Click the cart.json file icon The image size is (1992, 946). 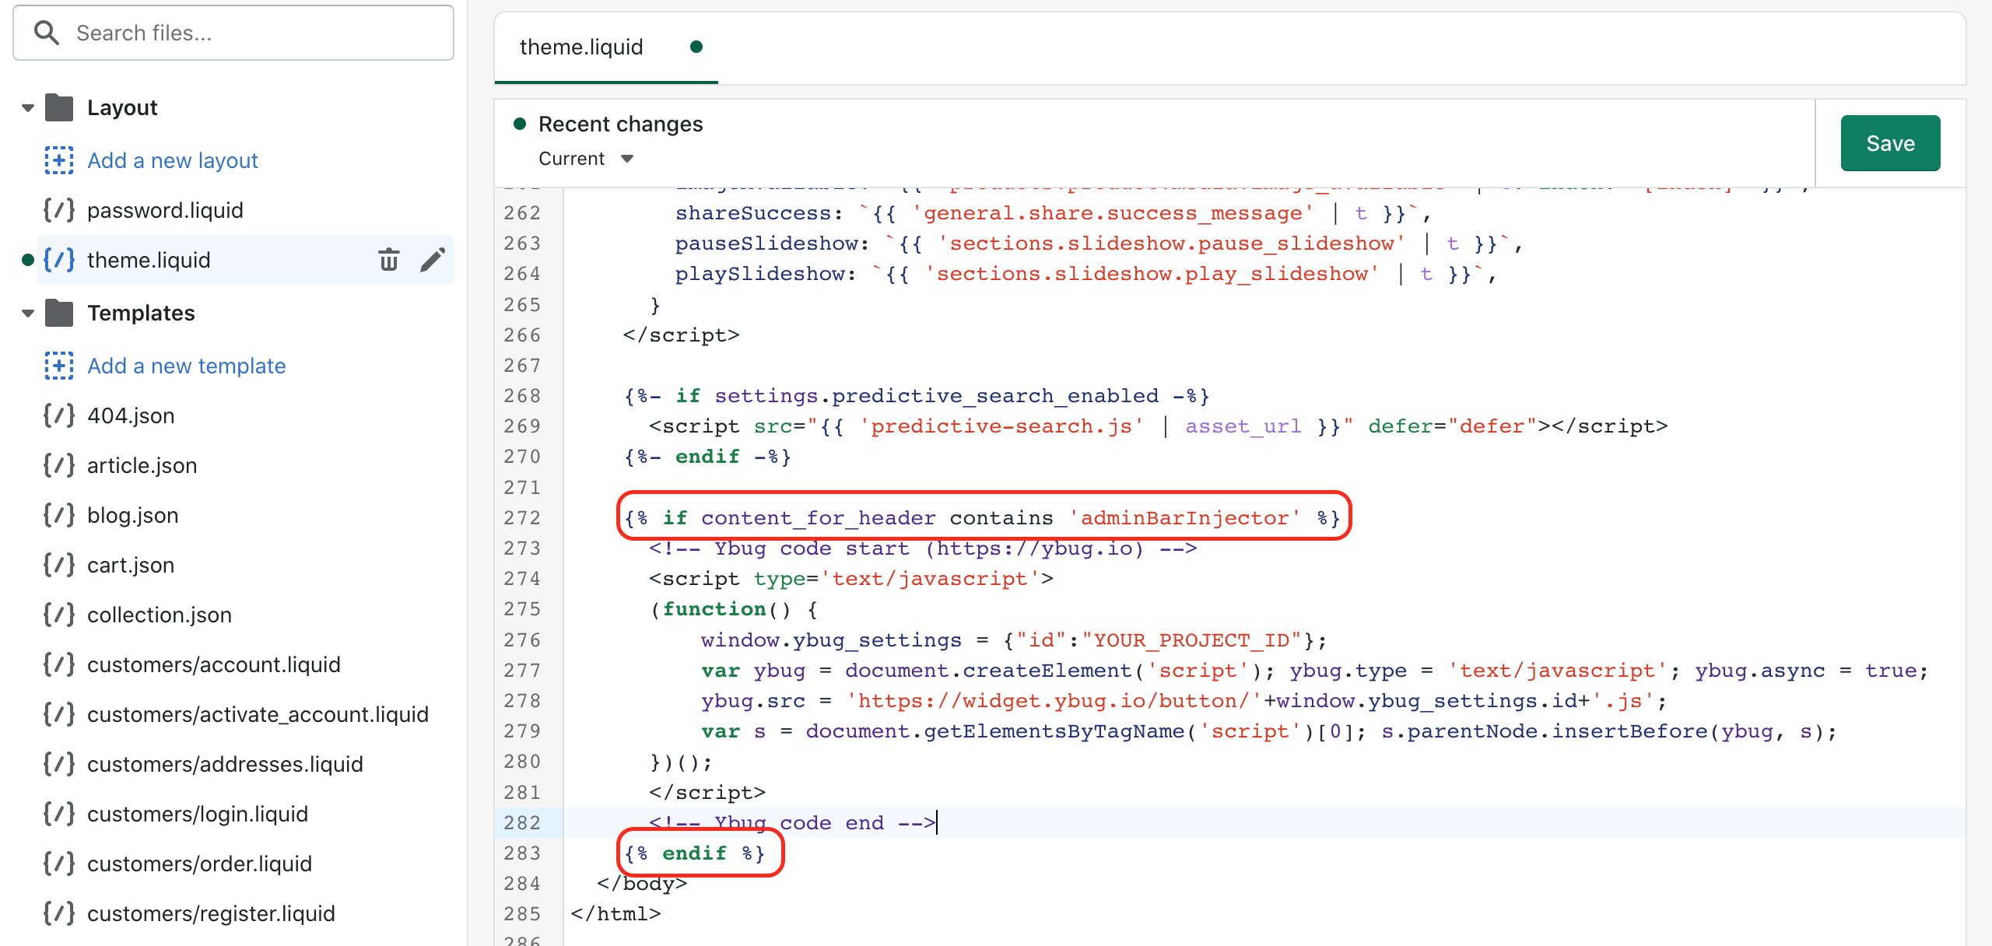pos(59,565)
